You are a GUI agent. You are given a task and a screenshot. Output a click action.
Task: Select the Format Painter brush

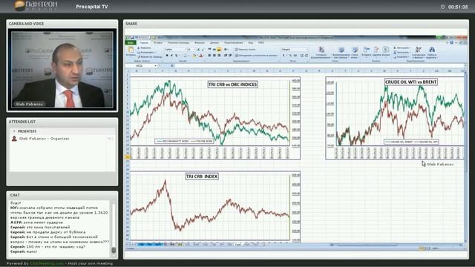pos(150,56)
